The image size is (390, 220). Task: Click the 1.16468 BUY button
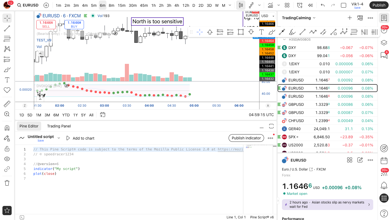click(x=74, y=24)
